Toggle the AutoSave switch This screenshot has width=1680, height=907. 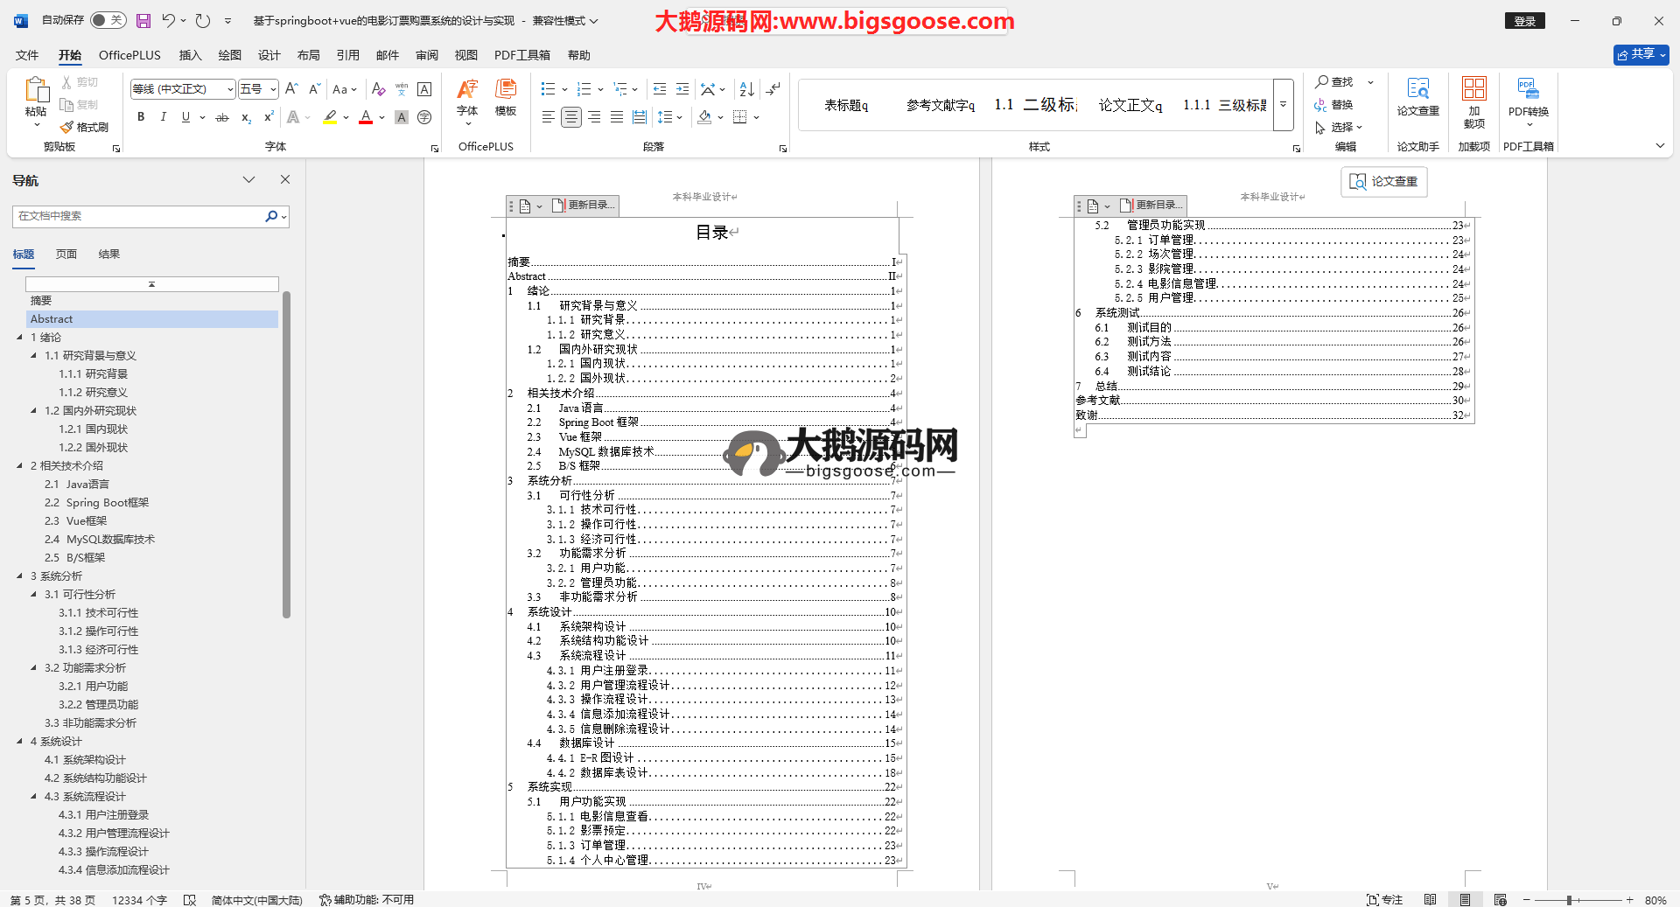[x=108, y=20]
